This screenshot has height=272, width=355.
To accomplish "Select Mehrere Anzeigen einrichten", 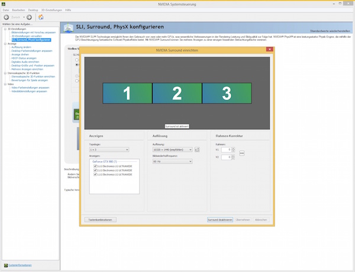I will pyautogui.click(x=27, y=69).
